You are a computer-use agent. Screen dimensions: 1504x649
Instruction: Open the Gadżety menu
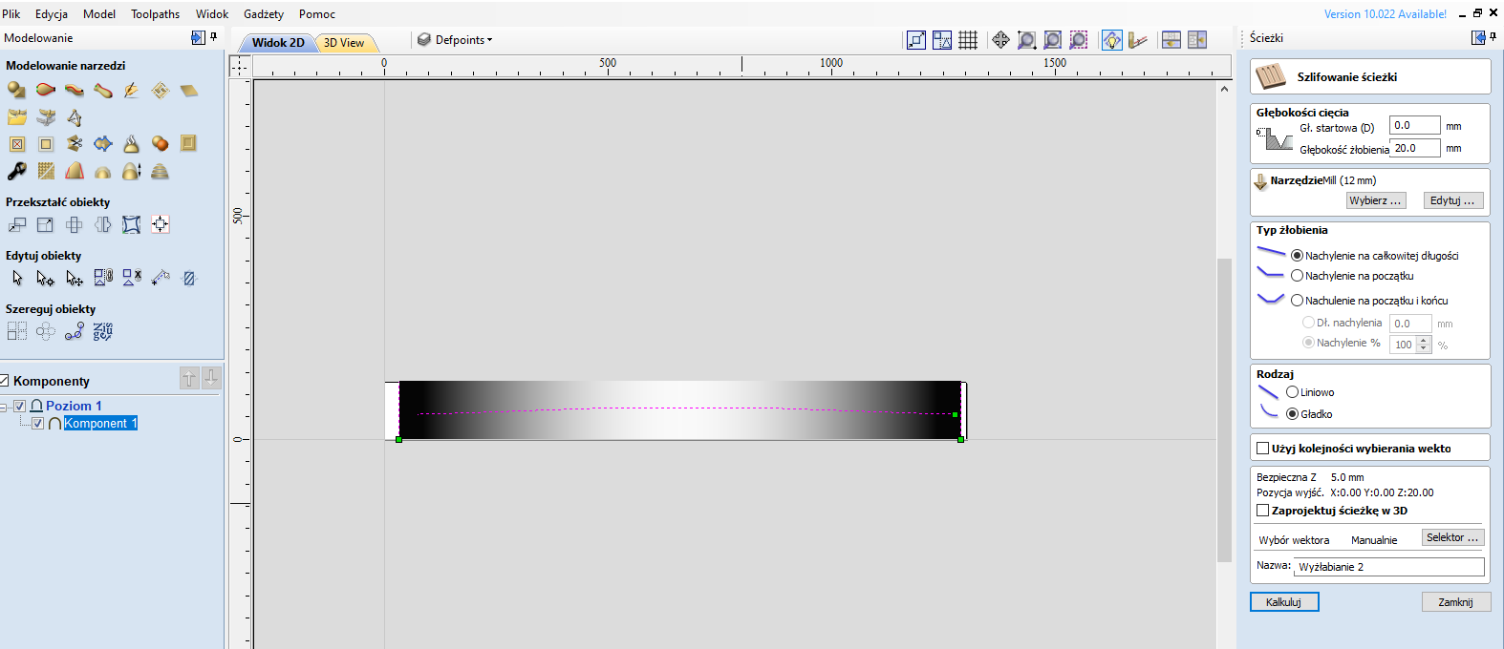[x=264, y=14]
